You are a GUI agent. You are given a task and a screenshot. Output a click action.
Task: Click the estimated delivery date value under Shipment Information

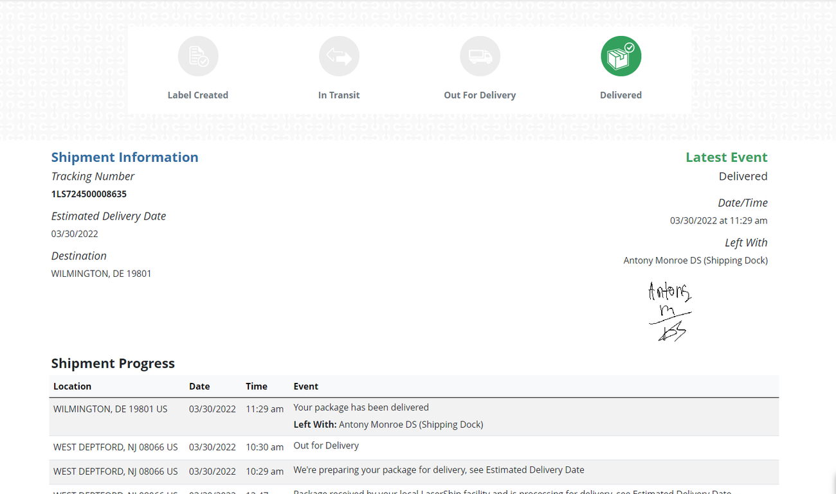(75, 234)
